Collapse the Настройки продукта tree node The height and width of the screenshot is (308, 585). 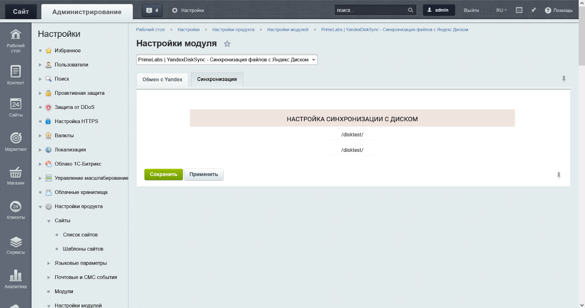tap(40, 207)
